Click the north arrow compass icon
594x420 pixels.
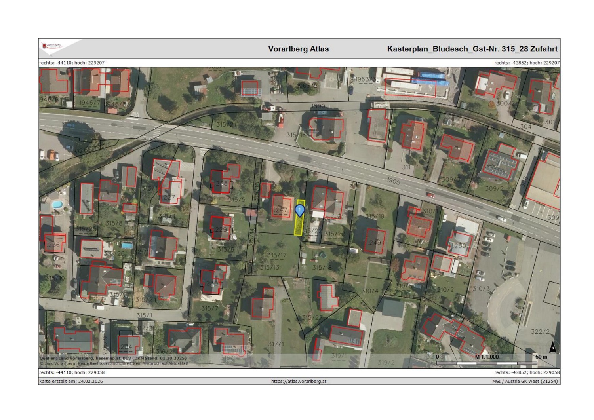pos(552,347)
